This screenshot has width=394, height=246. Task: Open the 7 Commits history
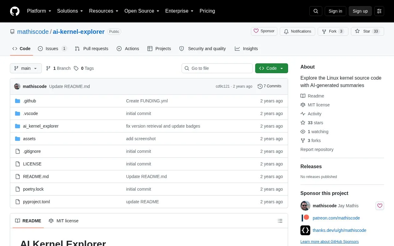pos(269,86)
